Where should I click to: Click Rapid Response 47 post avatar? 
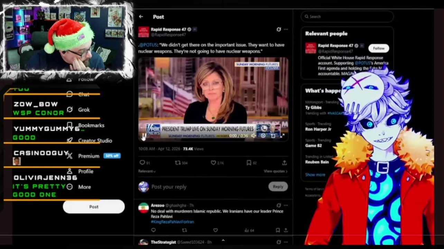pos(144,32)
